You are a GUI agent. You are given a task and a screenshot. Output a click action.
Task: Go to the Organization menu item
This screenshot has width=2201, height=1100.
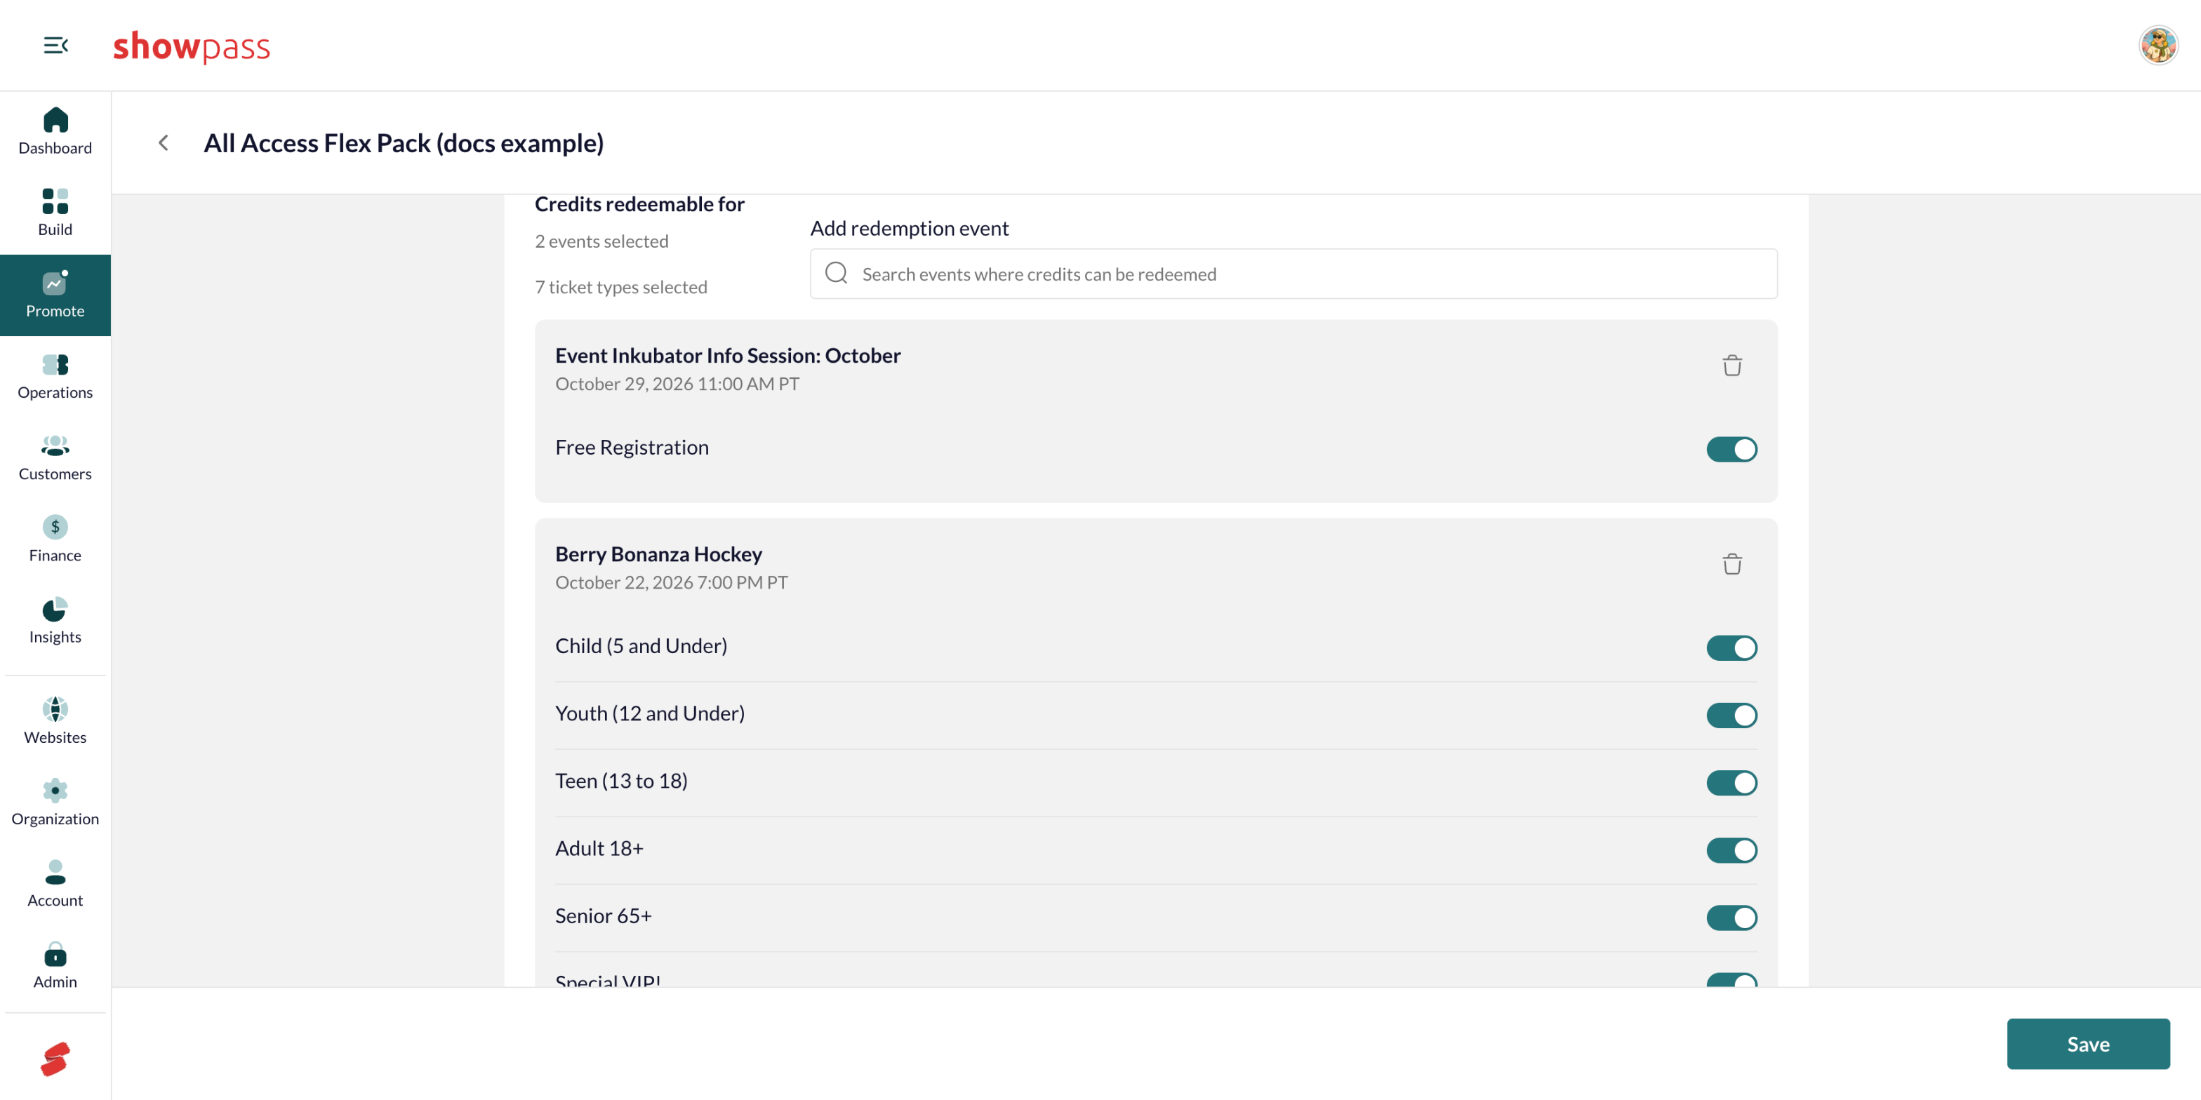(x=55, y=803)
